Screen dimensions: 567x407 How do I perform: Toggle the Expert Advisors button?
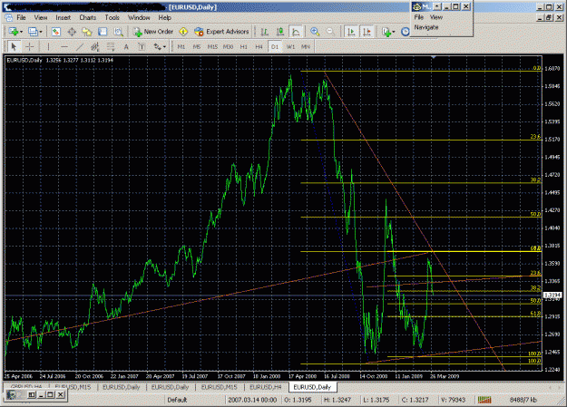click(221, 32)
